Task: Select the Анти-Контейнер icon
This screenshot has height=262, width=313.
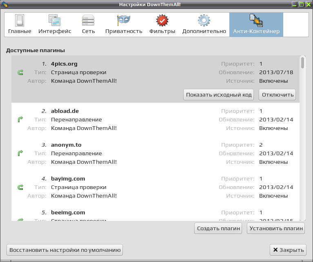Action: click(x=256, y=20)
